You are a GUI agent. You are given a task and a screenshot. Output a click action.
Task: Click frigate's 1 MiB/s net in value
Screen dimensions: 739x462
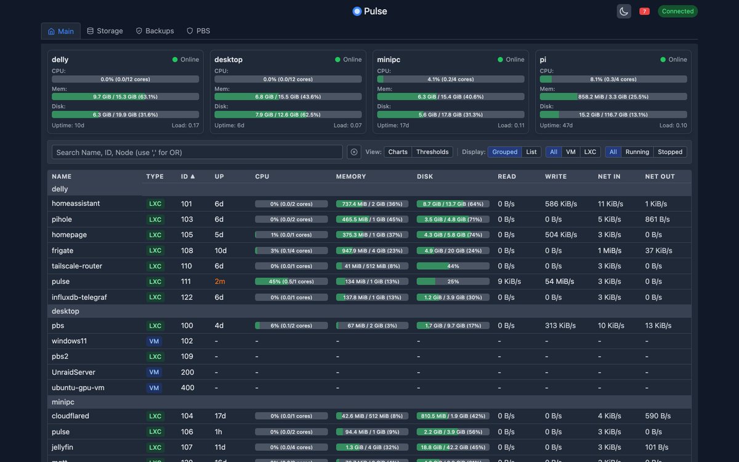point(610,251)
